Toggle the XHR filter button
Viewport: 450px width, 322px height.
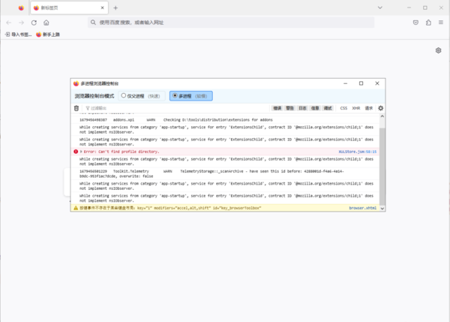coord(356,108)
